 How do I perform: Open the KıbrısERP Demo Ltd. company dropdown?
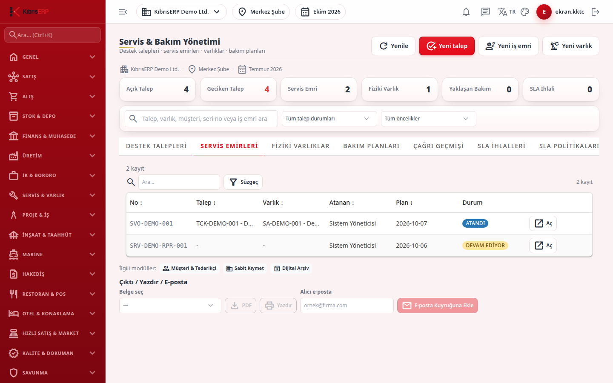click(181, 12)
